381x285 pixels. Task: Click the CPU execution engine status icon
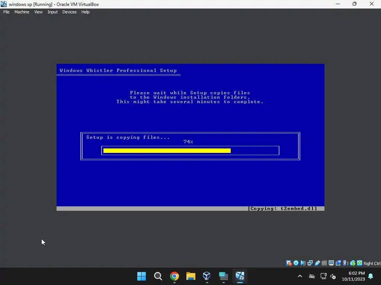coord(346,263)
